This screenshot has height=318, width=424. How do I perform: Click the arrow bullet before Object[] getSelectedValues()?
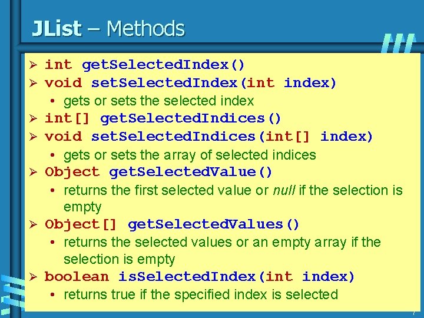pyautogui.click(x=33, y=224)
